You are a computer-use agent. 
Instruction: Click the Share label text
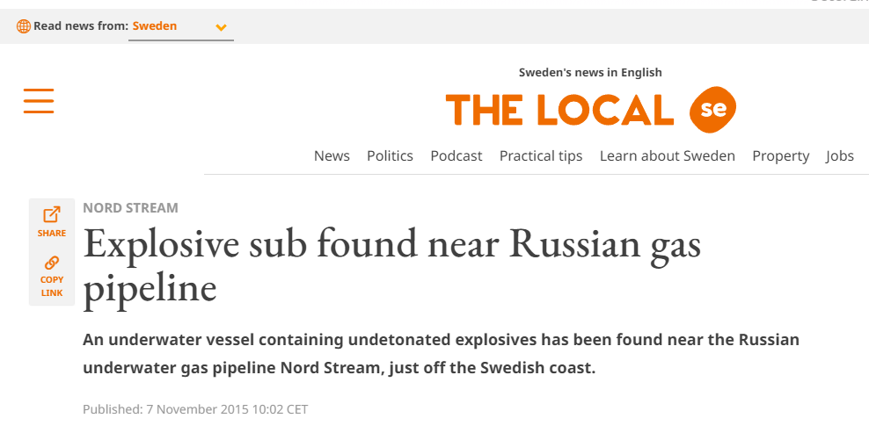coord(52,234)
